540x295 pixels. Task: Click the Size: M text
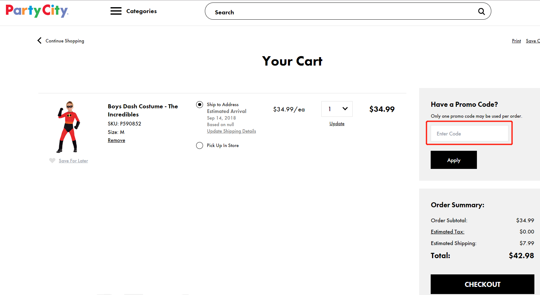(x=116, y=132)
